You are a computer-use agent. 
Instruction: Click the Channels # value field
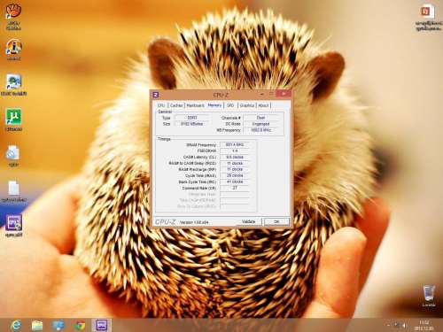(260, 118)
